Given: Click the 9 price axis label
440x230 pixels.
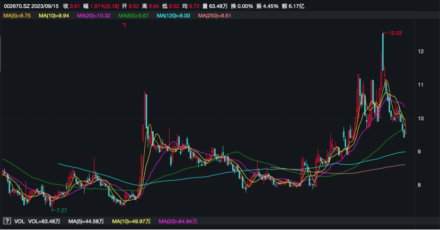Looking at the screenshot, I should (419, 152).
